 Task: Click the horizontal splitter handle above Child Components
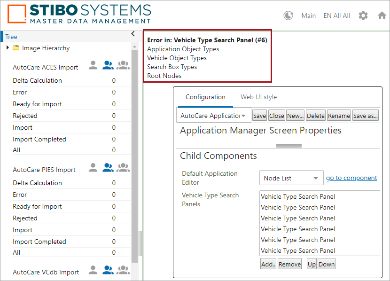tap(289, 146)
